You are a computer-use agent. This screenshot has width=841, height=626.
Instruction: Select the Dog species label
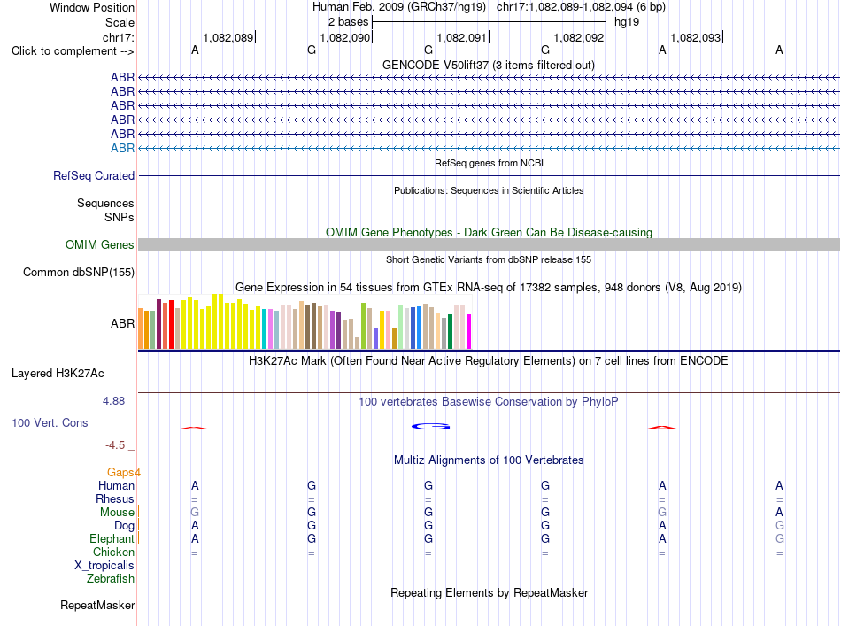pos(124,526)
